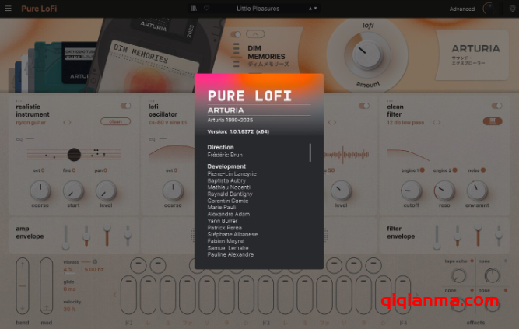The image size is (519, 329).
Task: Open settings gear icon
Action: click(x=512, y=9)
